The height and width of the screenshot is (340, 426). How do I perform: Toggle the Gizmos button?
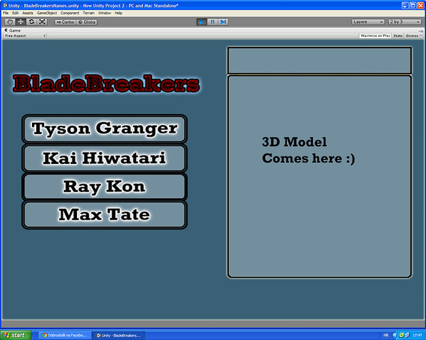coord(412,36)
